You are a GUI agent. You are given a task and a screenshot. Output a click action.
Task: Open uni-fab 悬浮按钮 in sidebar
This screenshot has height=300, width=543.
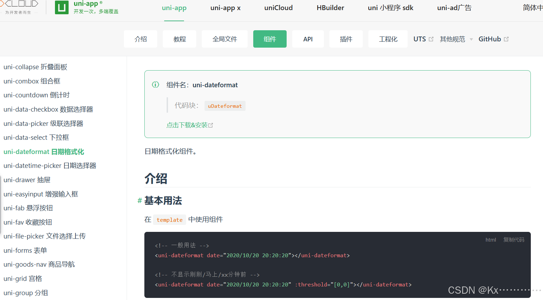click(x=28, y=208)
